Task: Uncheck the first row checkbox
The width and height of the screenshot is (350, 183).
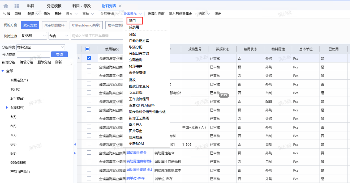Action: (x=89, y=58)
